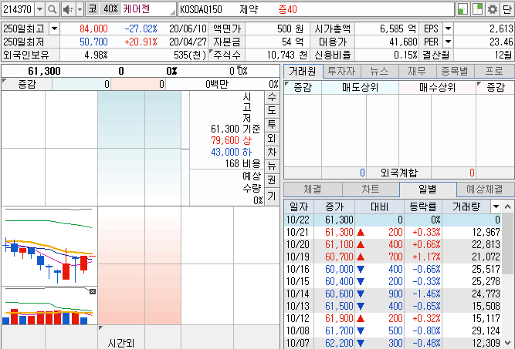
Task: Click the daily table scroll down arrow
Action: pyautogui.click(x=508, y=343)
